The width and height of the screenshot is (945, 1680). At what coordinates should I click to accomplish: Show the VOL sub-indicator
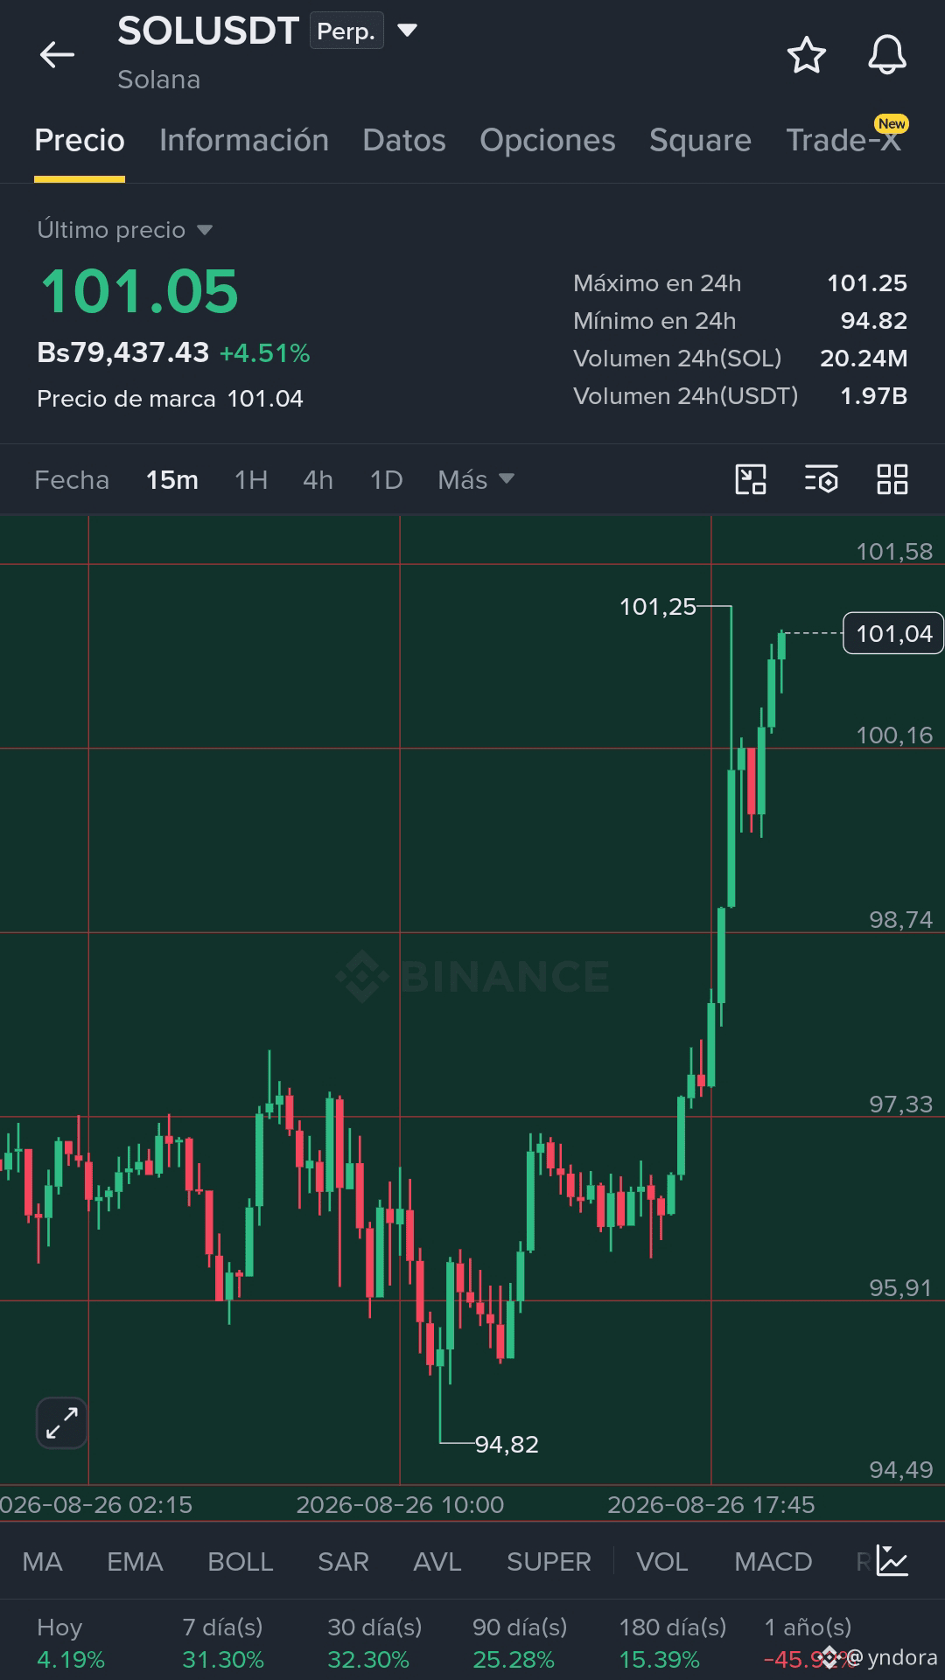(662, 1561)
